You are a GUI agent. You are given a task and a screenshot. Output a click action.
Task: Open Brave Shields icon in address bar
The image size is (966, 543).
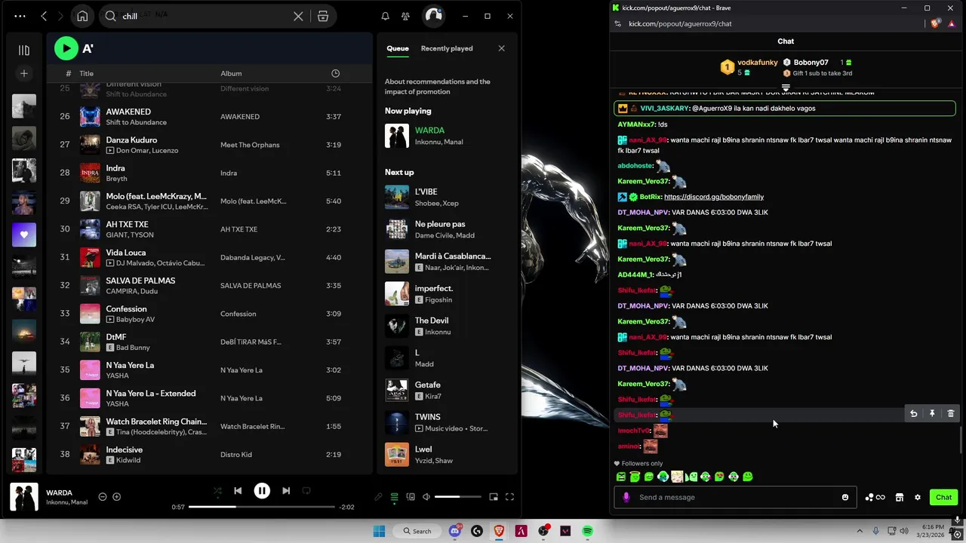[935, 23]
